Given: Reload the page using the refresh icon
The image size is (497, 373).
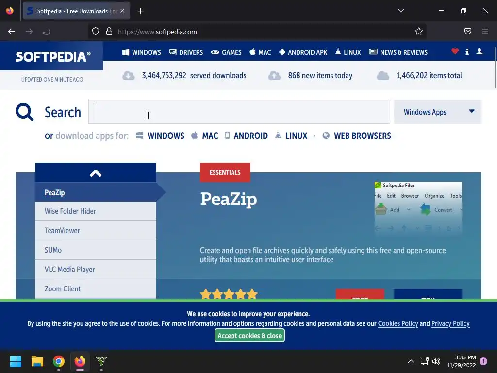Looking at the screenshot, I should pos(46,32).
